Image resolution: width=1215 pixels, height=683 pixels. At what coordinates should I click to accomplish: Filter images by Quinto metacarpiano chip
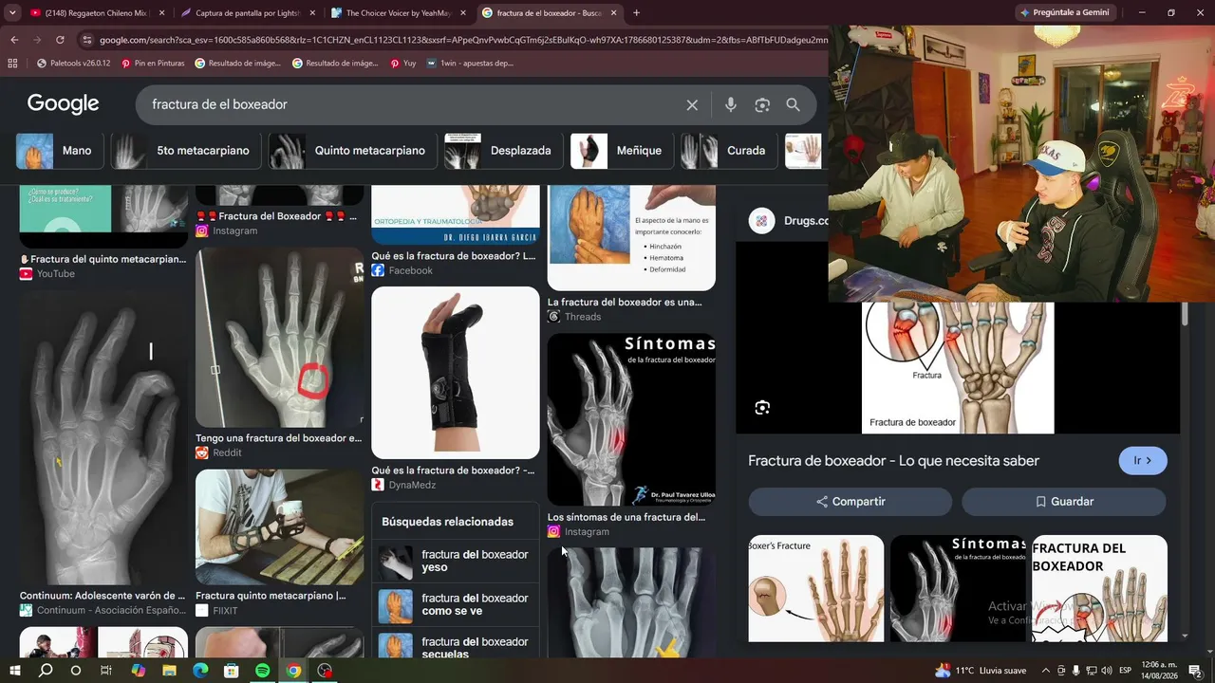pos(352,151)
